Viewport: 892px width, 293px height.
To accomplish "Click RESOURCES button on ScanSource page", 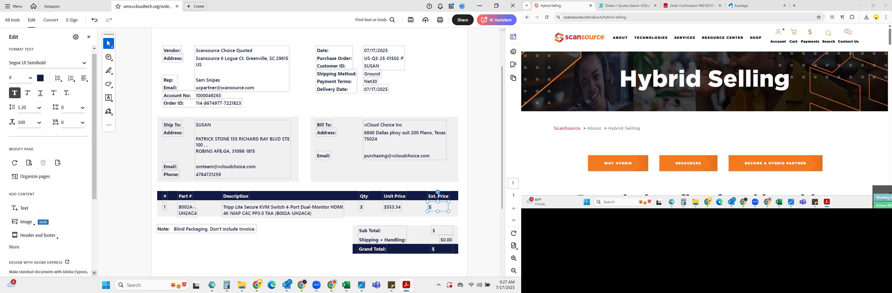I will [688, 163].
